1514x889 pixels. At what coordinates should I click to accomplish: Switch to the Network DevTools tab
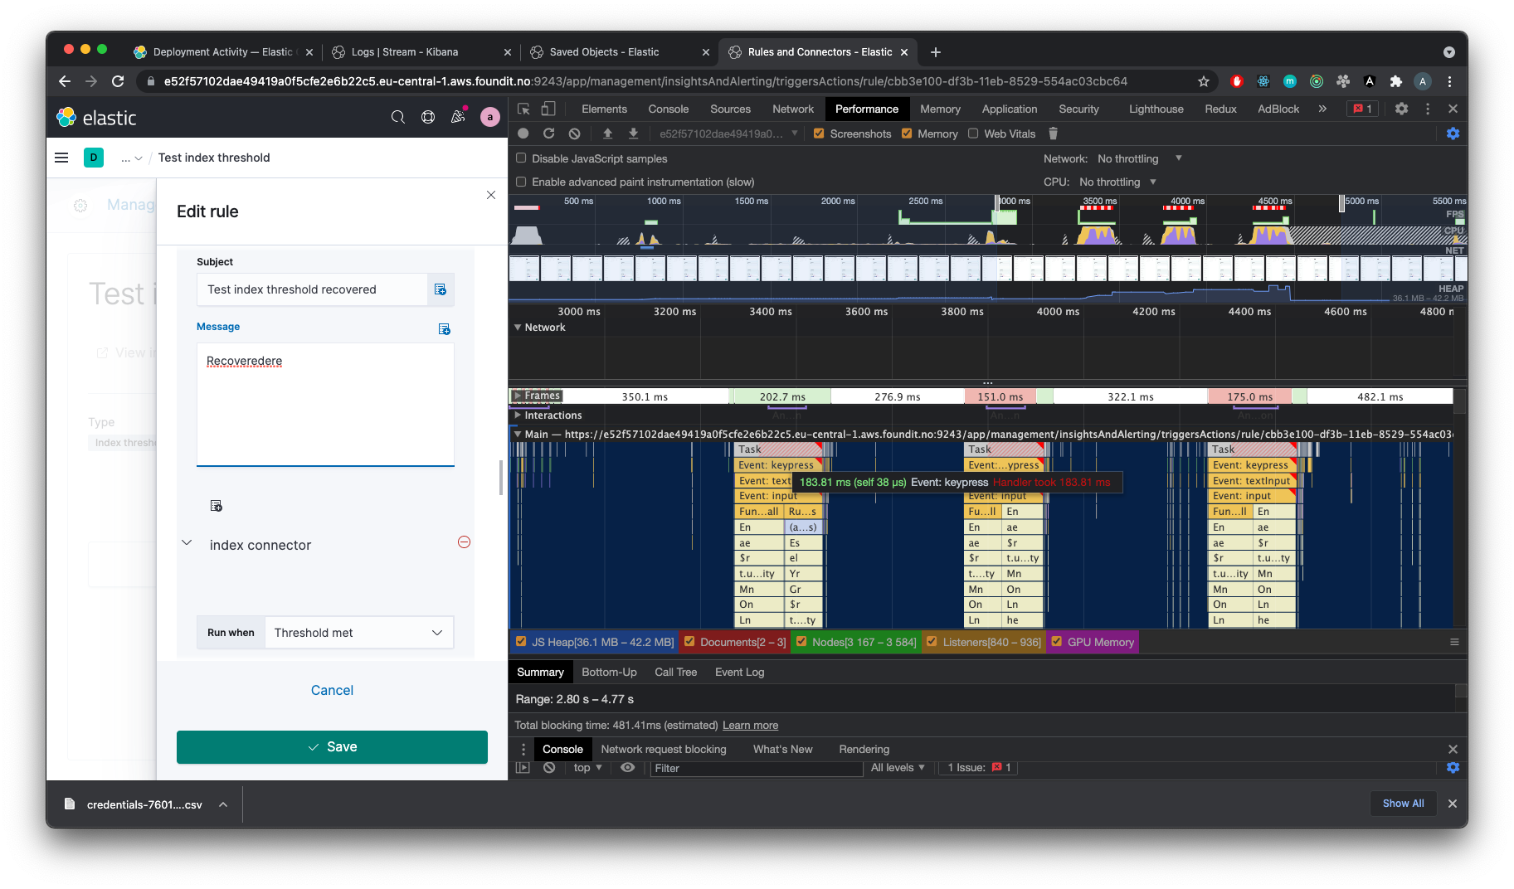point(793,109)
